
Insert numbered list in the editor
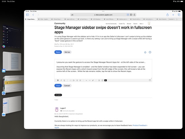click(x=80, y=80)
